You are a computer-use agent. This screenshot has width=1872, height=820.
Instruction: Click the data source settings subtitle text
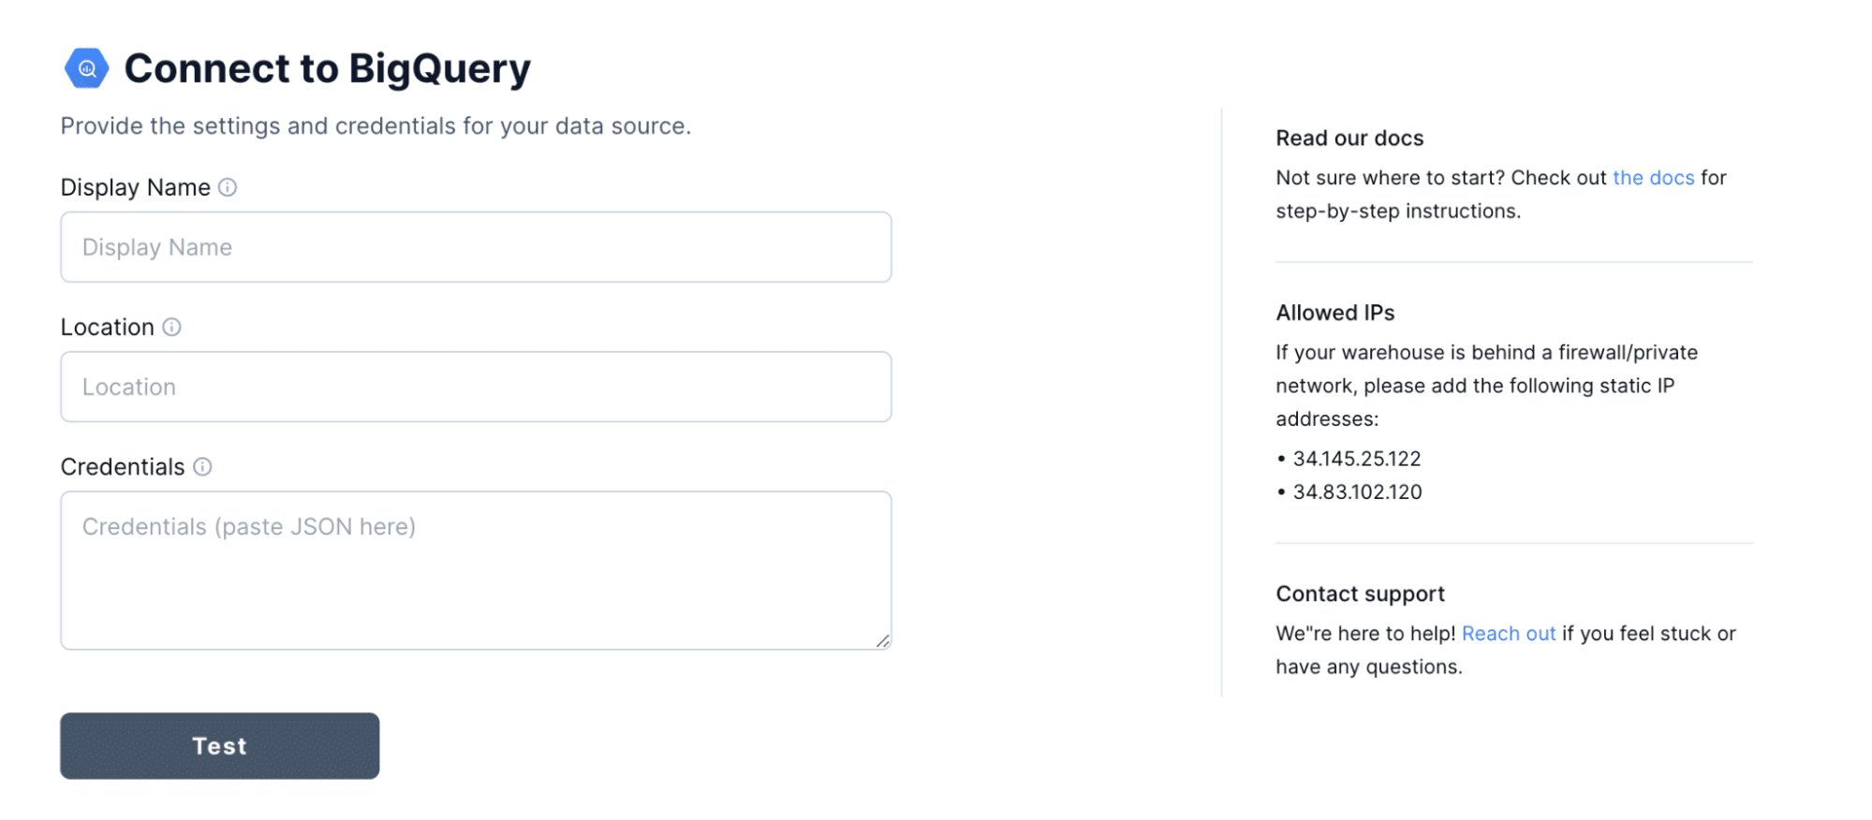click(376, 125)
